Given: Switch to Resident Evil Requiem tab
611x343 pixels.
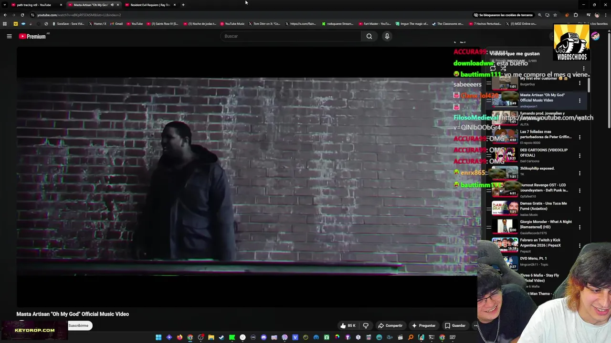Looking at the screenshot, I should click(150, 5).
